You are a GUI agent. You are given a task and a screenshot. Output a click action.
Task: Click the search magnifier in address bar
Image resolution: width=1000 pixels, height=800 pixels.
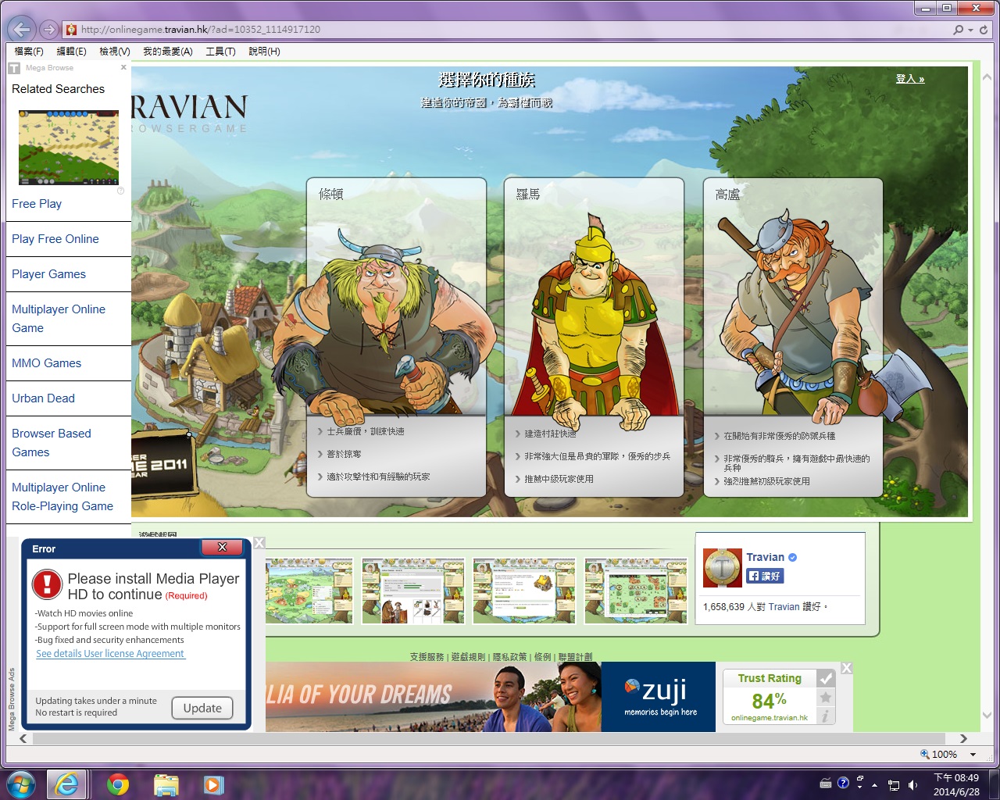click(958, 30)
